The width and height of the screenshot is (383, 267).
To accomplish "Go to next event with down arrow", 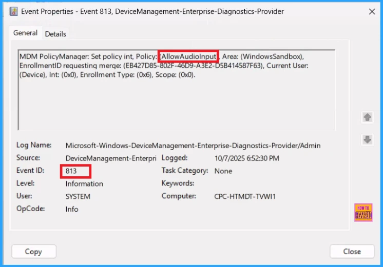I will pyautogui.click(x=367, y=139).
